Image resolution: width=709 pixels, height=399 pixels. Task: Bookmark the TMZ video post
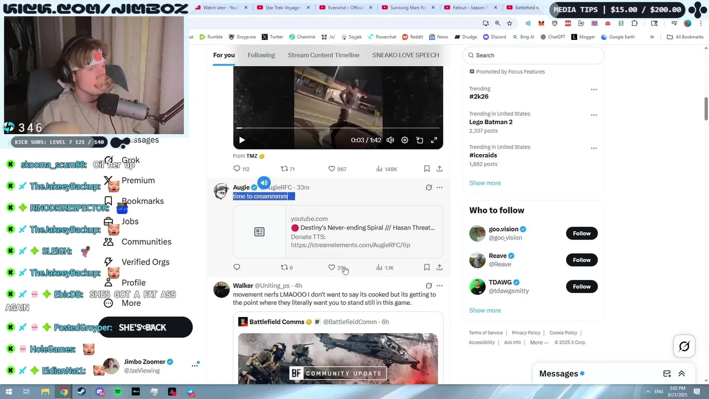(427, 168)
